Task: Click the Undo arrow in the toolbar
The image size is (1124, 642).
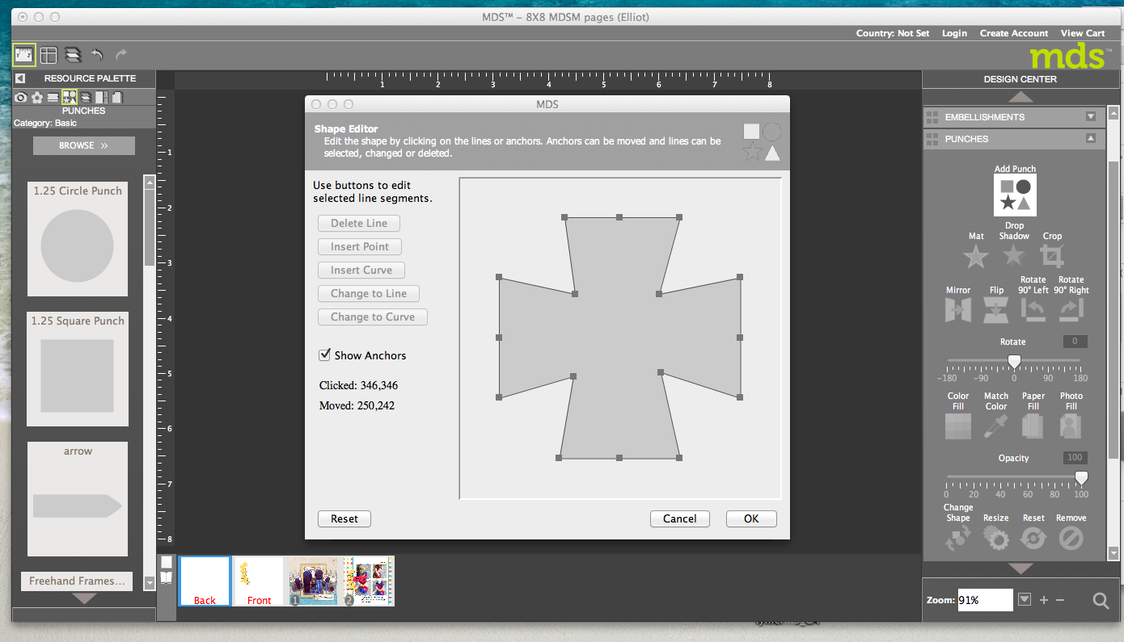Action: click(97, 55)
